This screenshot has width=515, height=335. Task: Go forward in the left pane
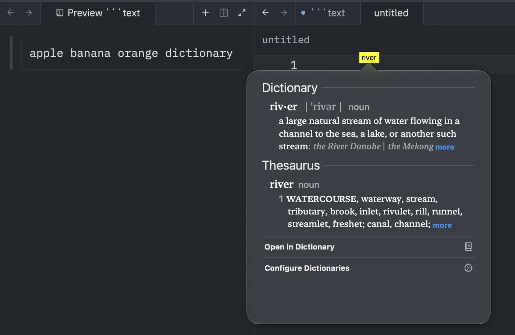pyautogui.click(x=29, y=13)
